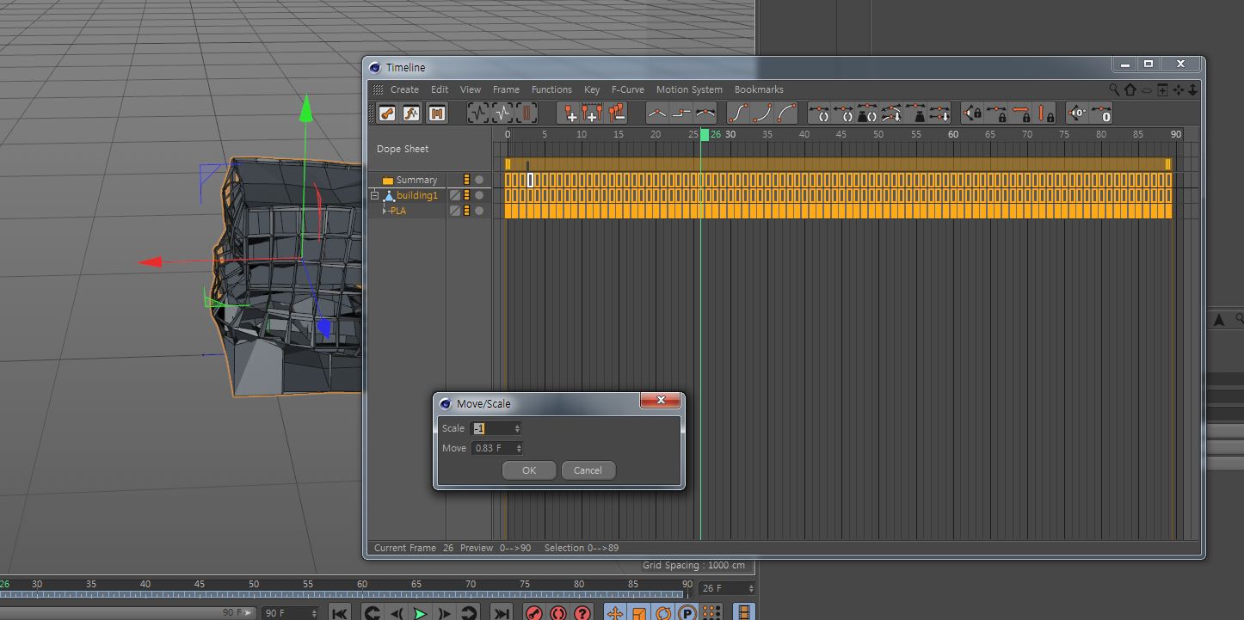Image resolution: width=1244 pixels, height=620 pixels.
Task: Play the animation forwards
Action: click(x=420, y=613)
